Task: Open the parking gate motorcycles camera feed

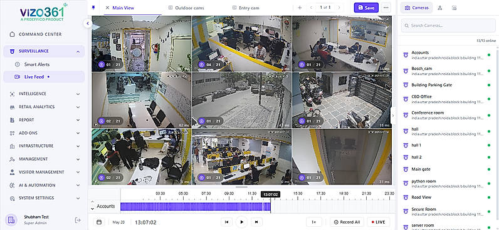Action: (x=342, y=100)
